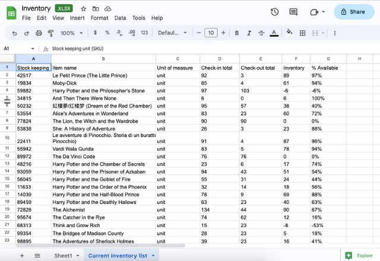Expand the meeting options arrow
This screenshot has height=261, width=380.
(x=323, y=12)
